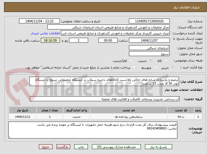Click the چاپ print button
The height and width of the screenshot is (154, 207).
81,147
